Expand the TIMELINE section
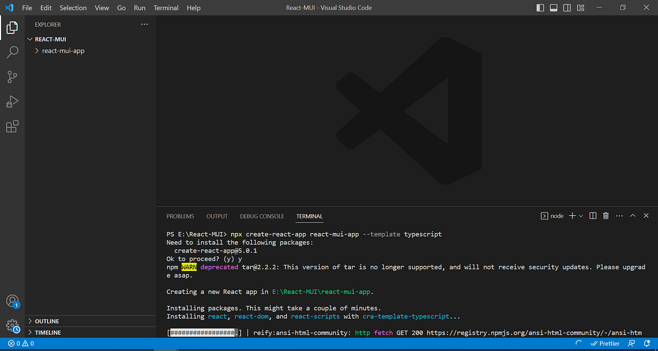Screen dimensions: 658x351 pyautogui.click(x=90, y=332)
